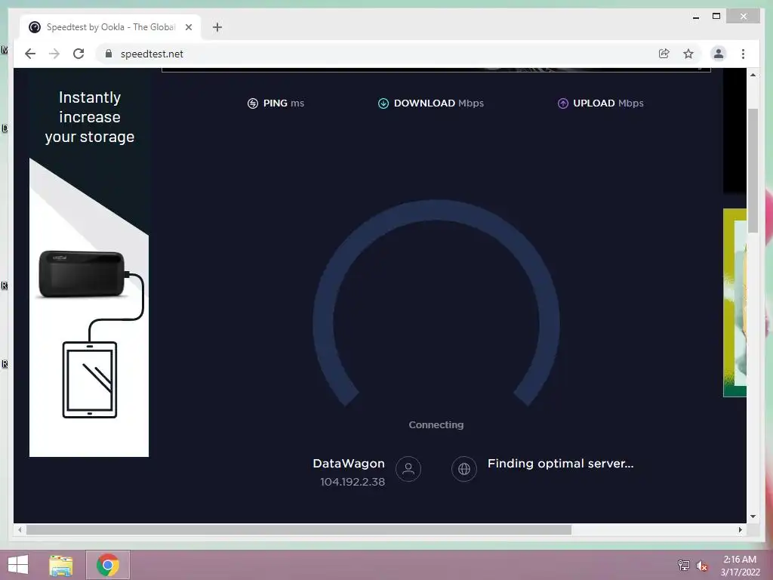The width and height of the screenshot is (773, 580).
Task: Click the PING ms label
Action: point(284,103)
